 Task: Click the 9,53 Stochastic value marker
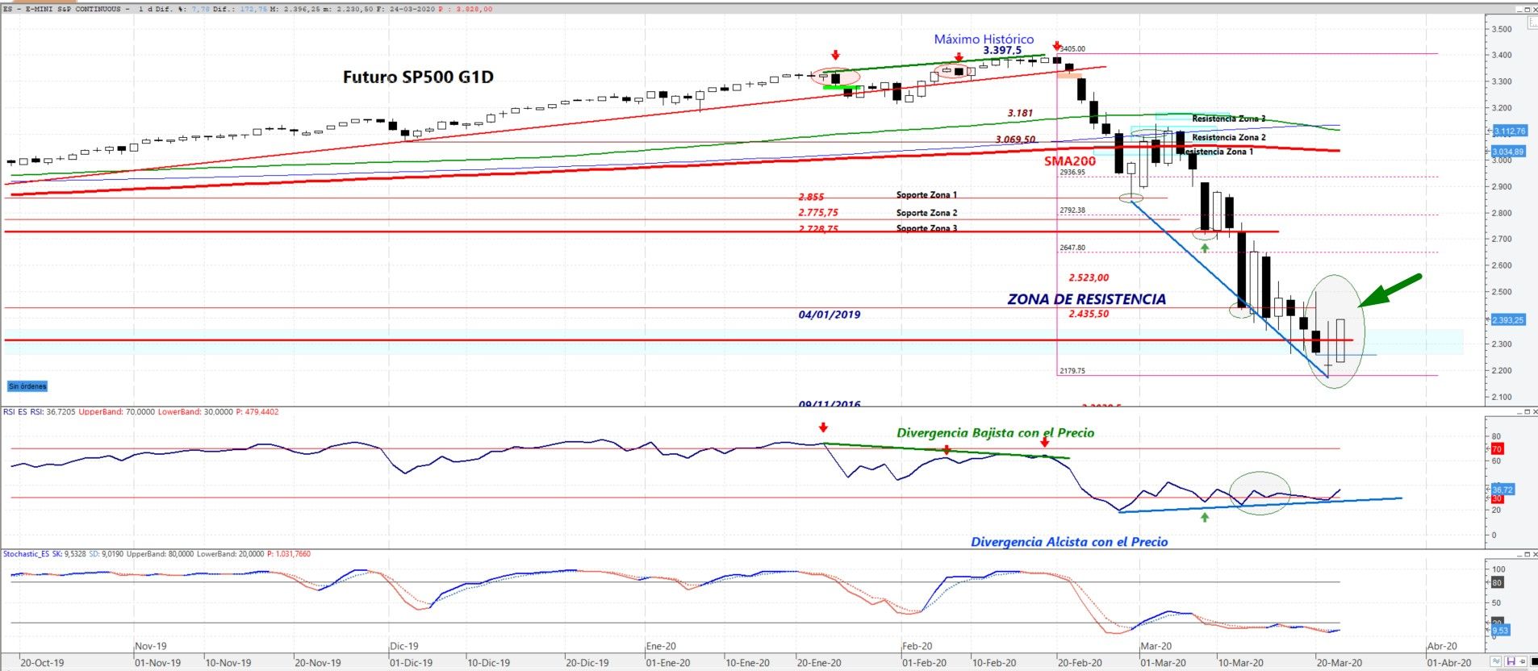click(1499, 630)
